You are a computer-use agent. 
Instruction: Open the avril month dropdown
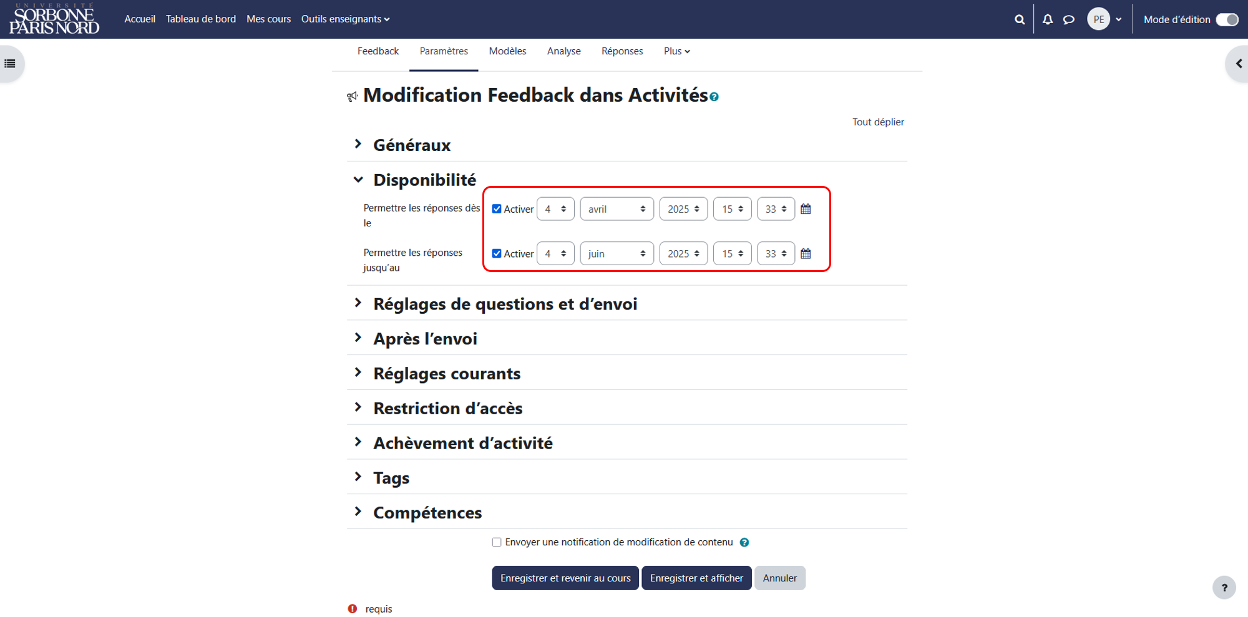click(617, 209)
